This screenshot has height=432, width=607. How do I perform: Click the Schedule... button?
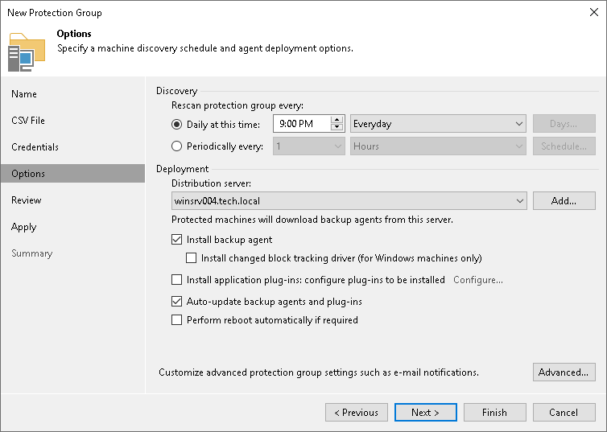tap(564, 146)
